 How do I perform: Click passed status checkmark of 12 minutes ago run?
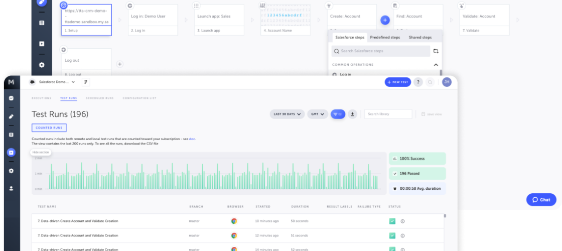click(392, 235)
